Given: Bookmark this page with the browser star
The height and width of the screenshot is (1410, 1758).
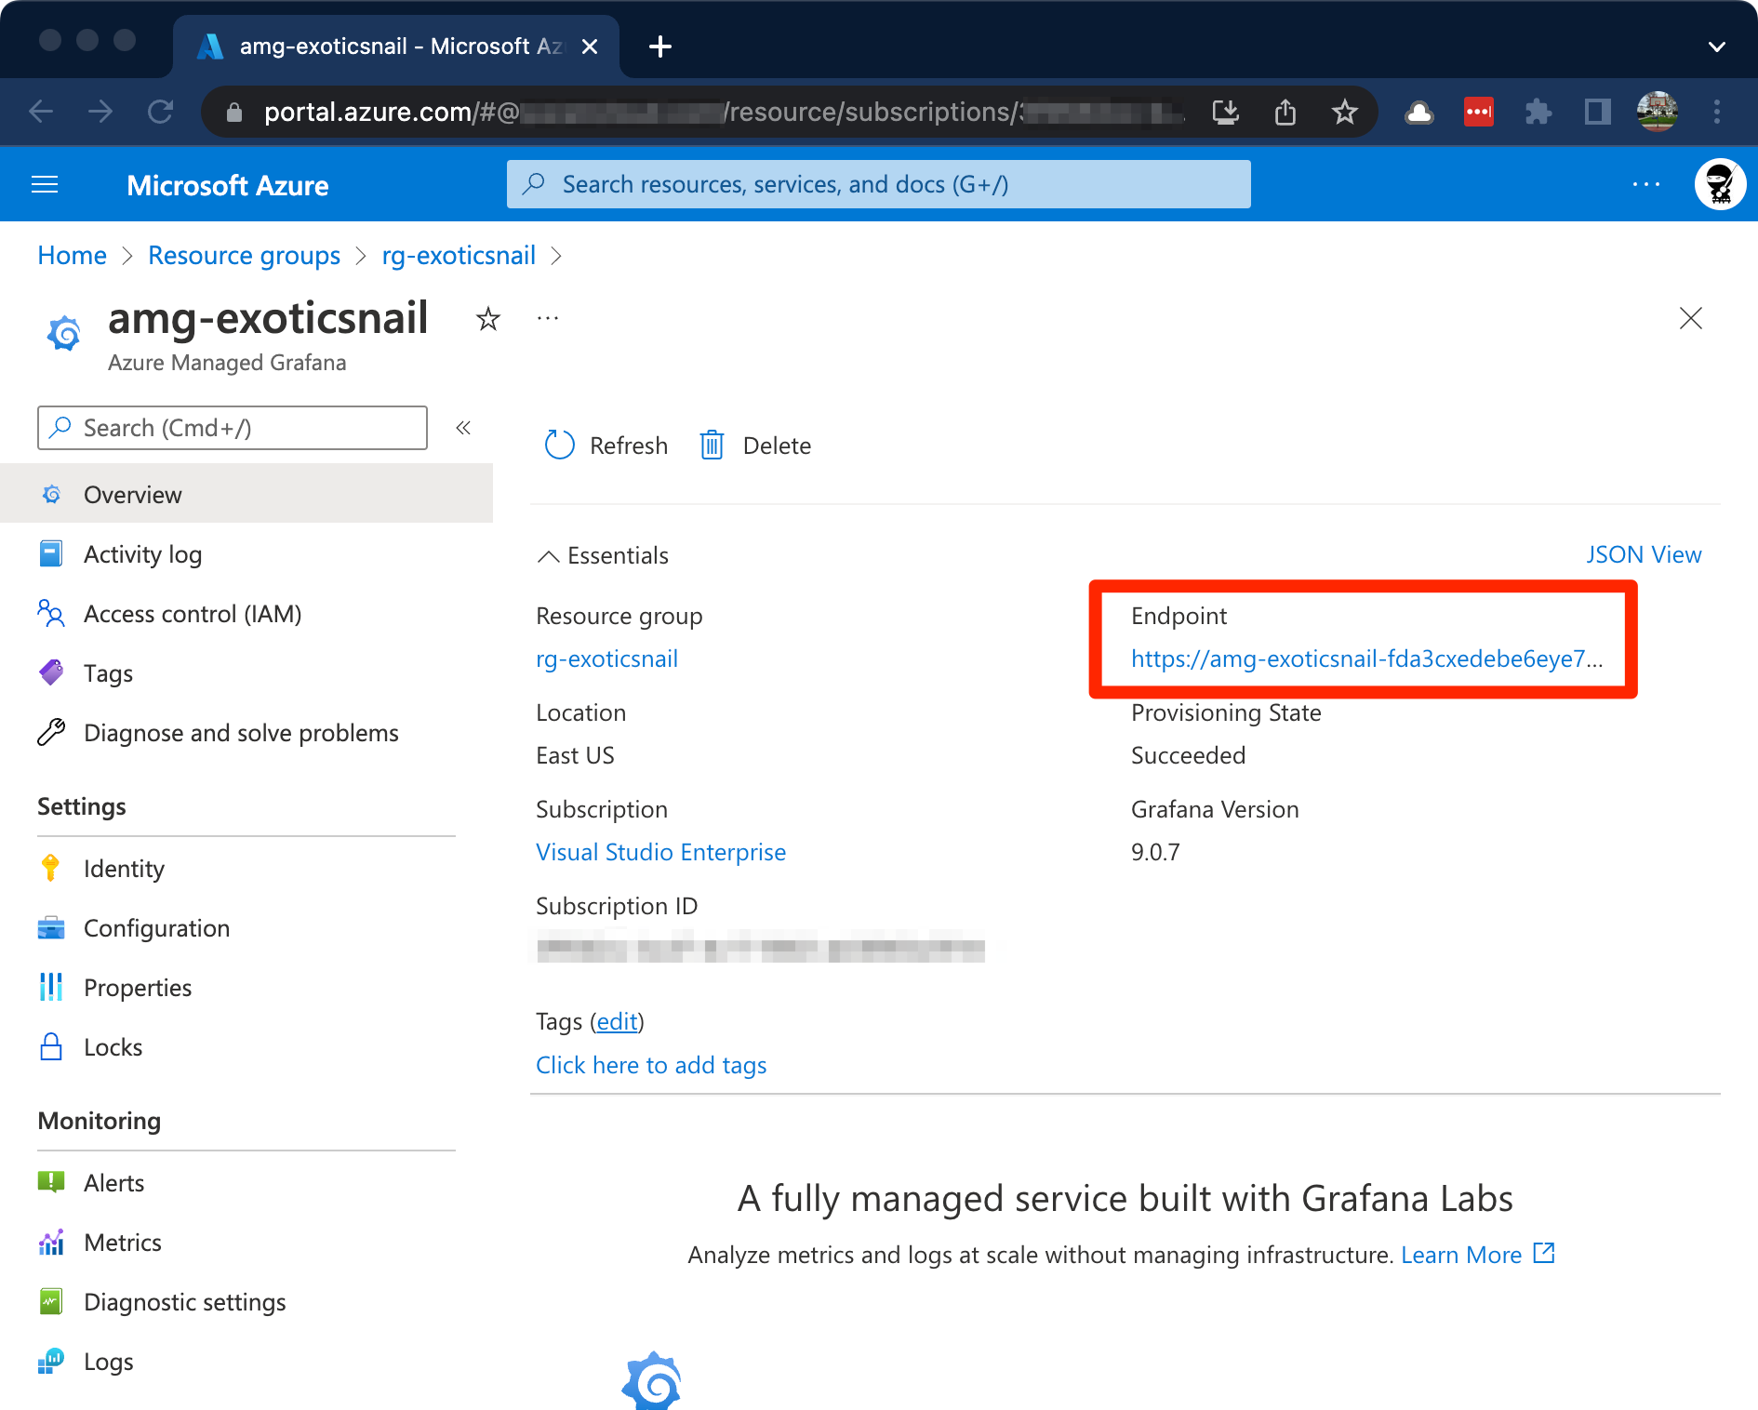Looking at the screenshot, I should [x=1344, y=113].
